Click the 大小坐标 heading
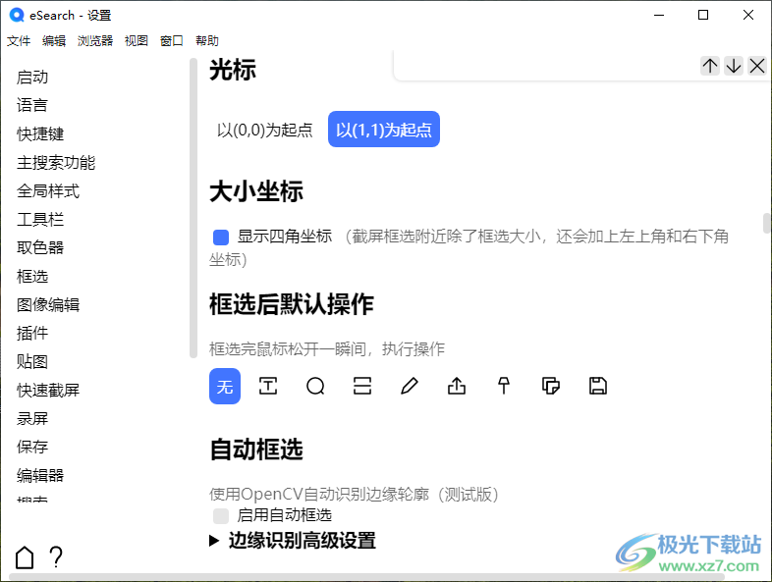The height and width of the screenshot is (582, 772). [x=256, y=191]
